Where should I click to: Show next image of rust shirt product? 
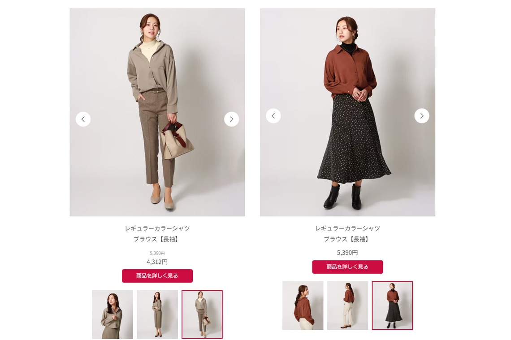(x=422, y=116)
